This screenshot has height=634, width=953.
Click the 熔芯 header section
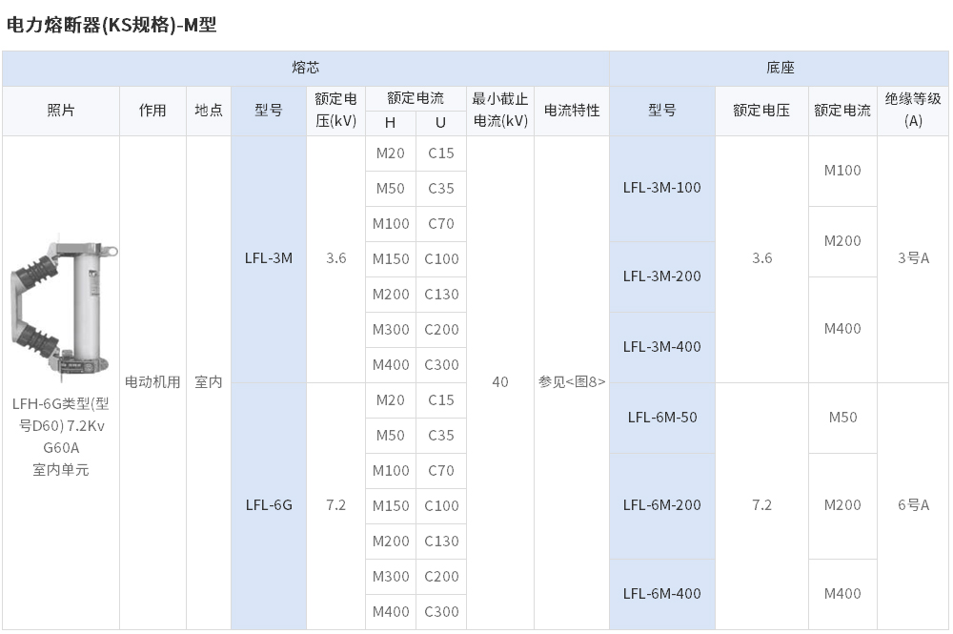306,68
